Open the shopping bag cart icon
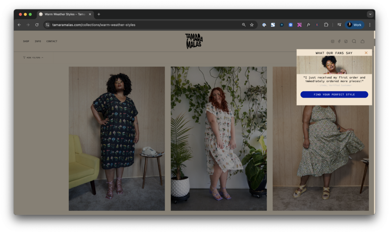The width and height of the screenshot is (389, 233). point(362,41)
